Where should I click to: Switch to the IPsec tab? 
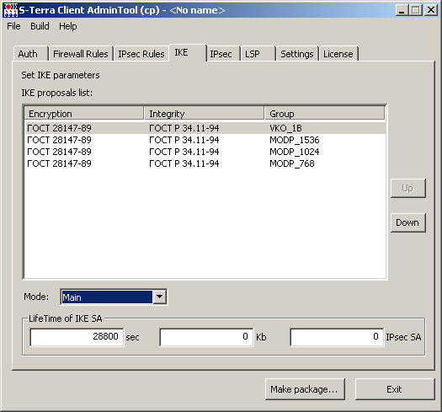coord(224,54)
